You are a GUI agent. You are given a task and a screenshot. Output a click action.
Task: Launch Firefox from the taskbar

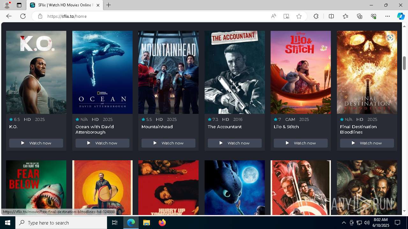162,223
